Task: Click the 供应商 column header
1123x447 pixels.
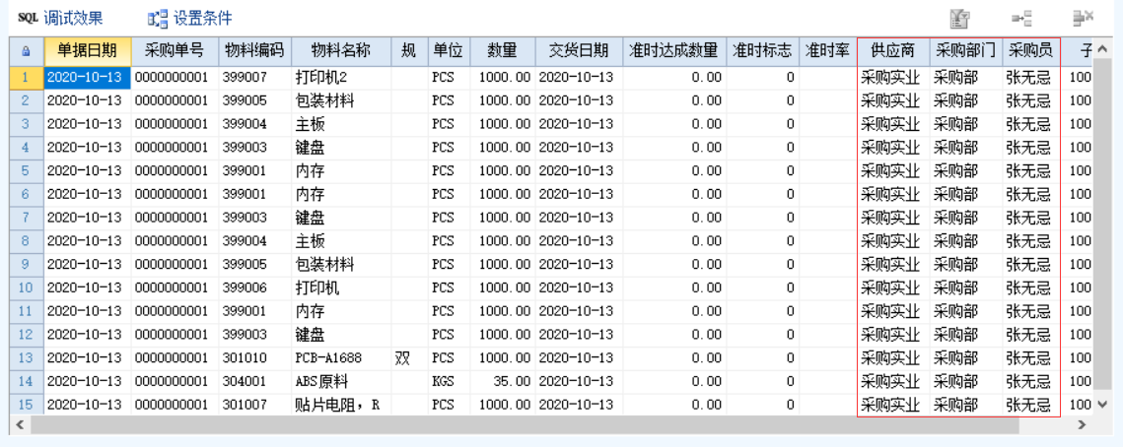Action: [x=892, y=51]
